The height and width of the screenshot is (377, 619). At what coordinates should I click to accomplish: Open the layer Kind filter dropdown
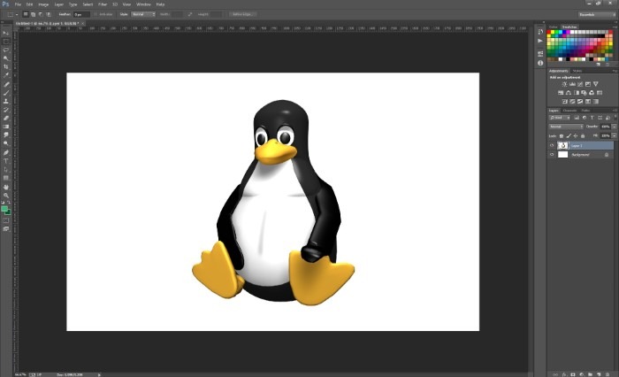coord(560,118)
